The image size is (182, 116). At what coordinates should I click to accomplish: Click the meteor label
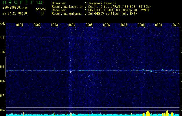click(x=41, y=9)
